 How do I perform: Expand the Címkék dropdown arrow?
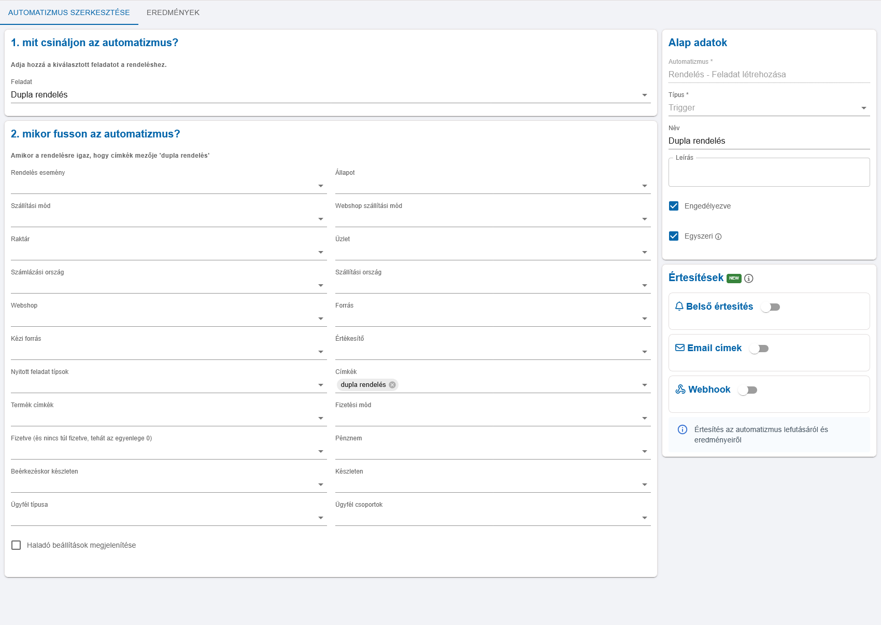pos(645,385)
